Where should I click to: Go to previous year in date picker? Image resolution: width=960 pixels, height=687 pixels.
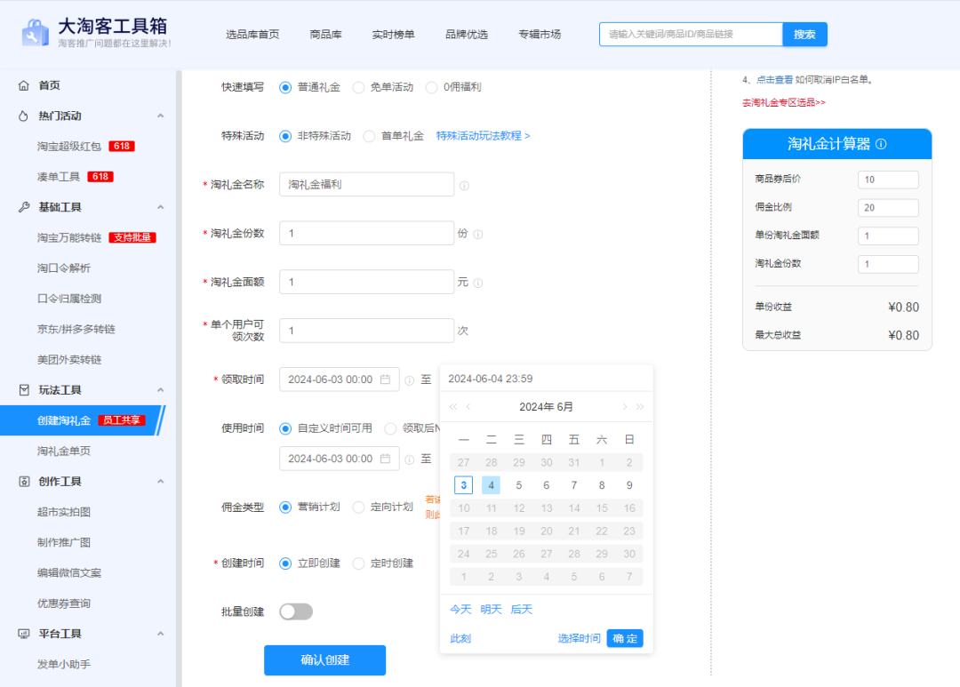coord(453,406)
